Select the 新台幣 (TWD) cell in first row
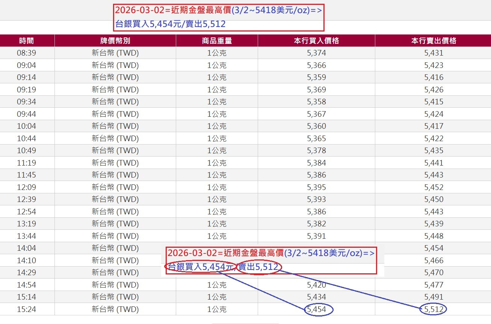 point(115,53)
